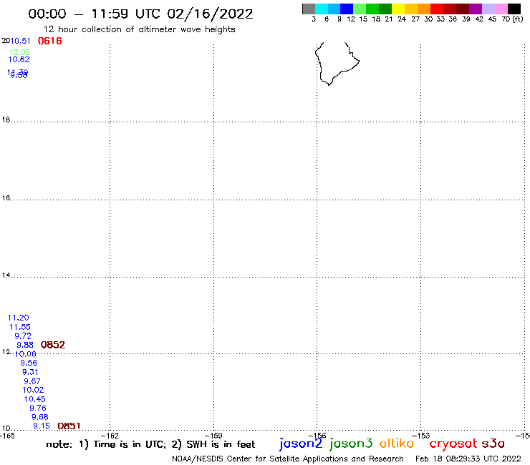
Task: Click the wave height value '9.76'
Action: coord(38,408)
